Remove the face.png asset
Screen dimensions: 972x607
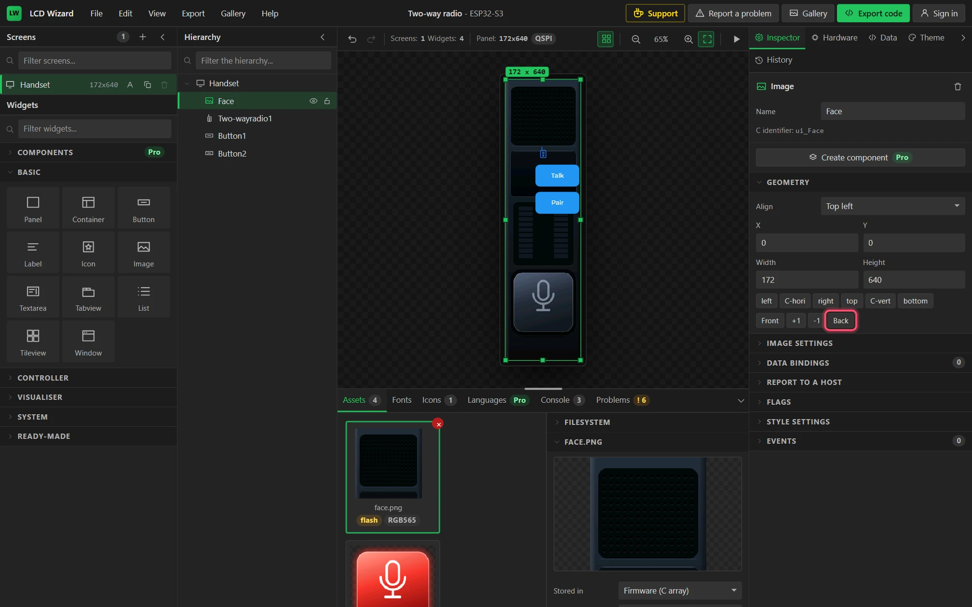click(438, 424)
